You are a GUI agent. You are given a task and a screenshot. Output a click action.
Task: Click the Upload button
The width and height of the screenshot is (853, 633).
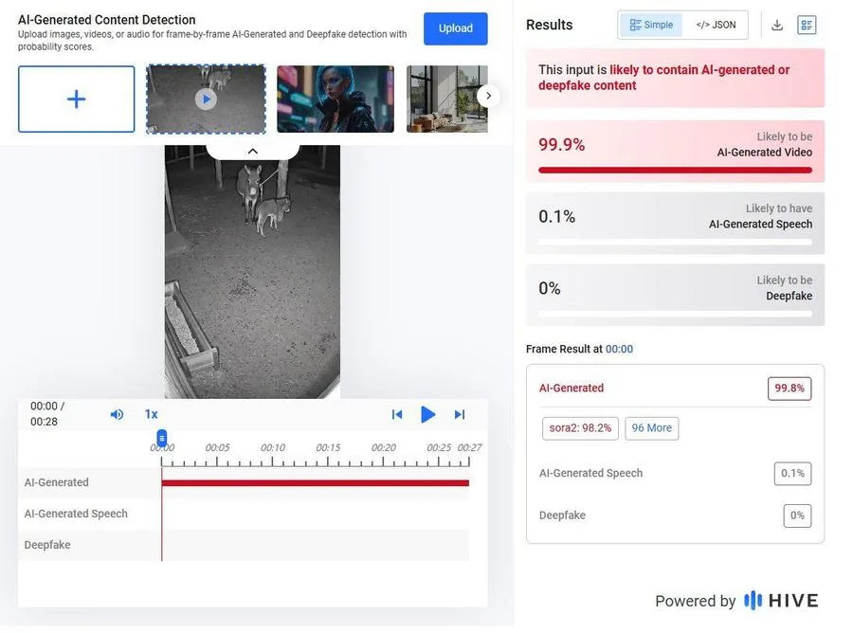tap(456, 28)
